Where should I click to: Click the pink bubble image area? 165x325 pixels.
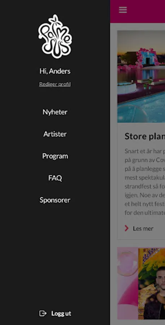coord(128,283)
